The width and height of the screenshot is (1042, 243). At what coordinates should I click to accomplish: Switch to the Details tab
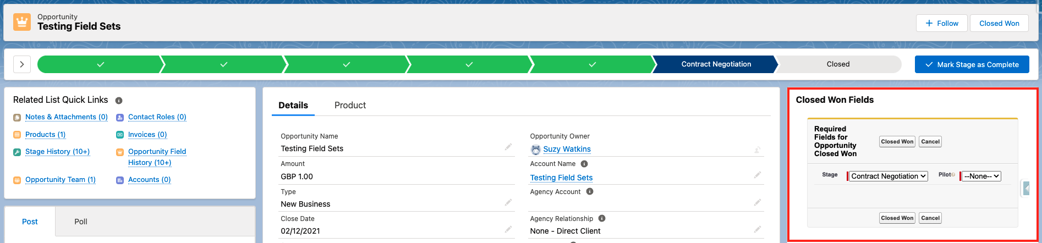tap(293, 105)
